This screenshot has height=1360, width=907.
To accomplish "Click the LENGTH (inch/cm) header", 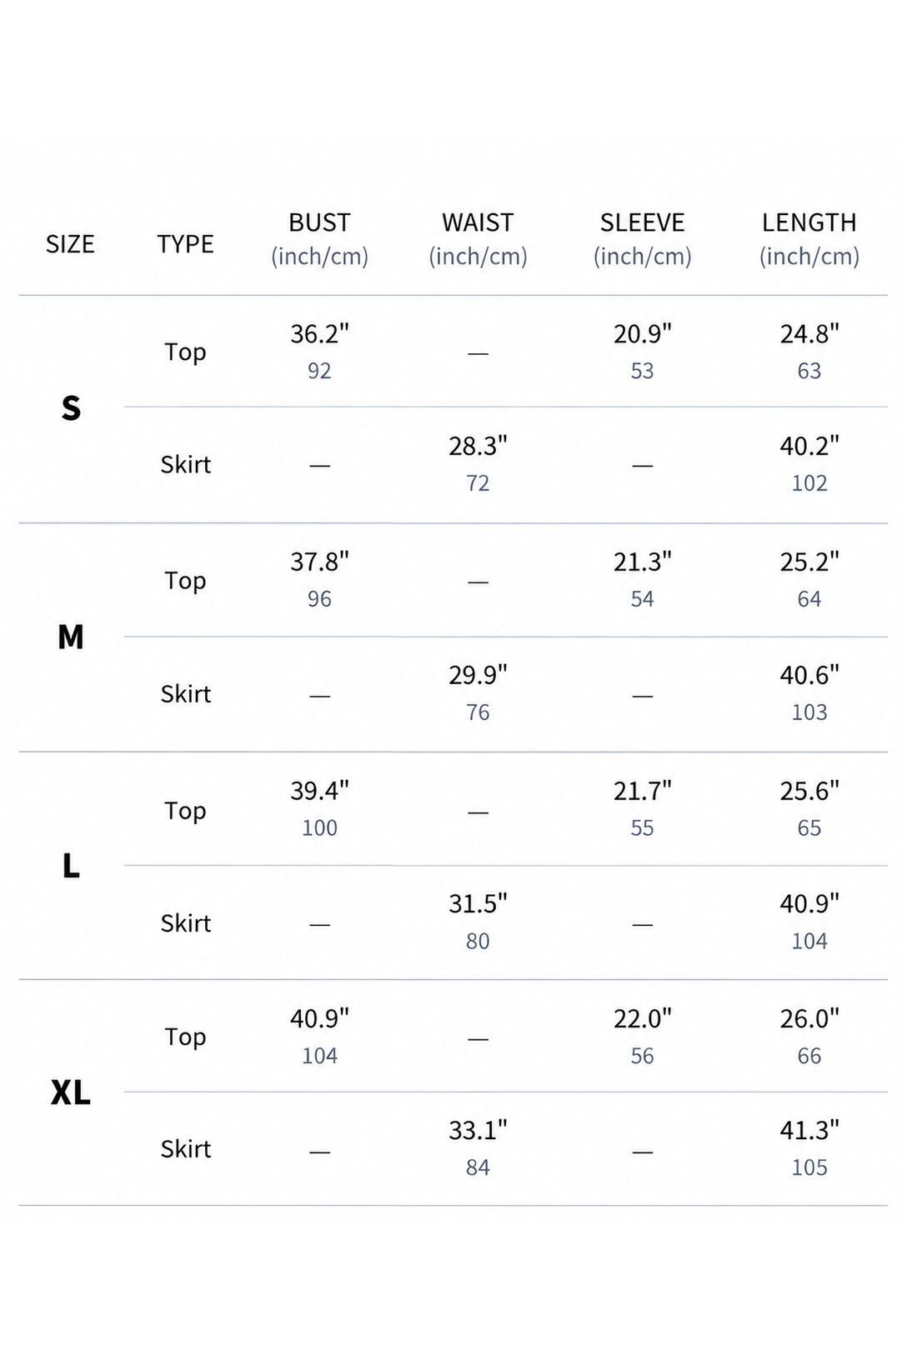I will tap(809, 239).
